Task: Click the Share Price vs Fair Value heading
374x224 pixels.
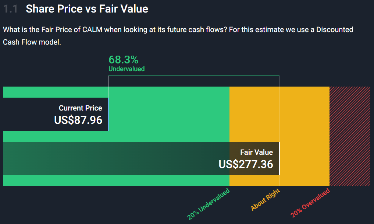Action: [x=87, y=9]
